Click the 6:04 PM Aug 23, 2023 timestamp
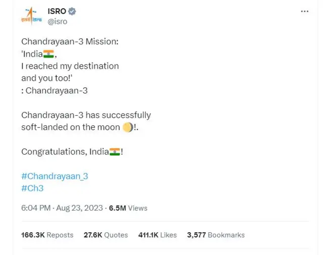323x255 pixels. pos(62,208)
